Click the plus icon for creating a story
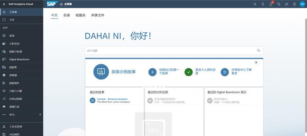Viewport: 307px width, 136px height. [x=152, y=72]
